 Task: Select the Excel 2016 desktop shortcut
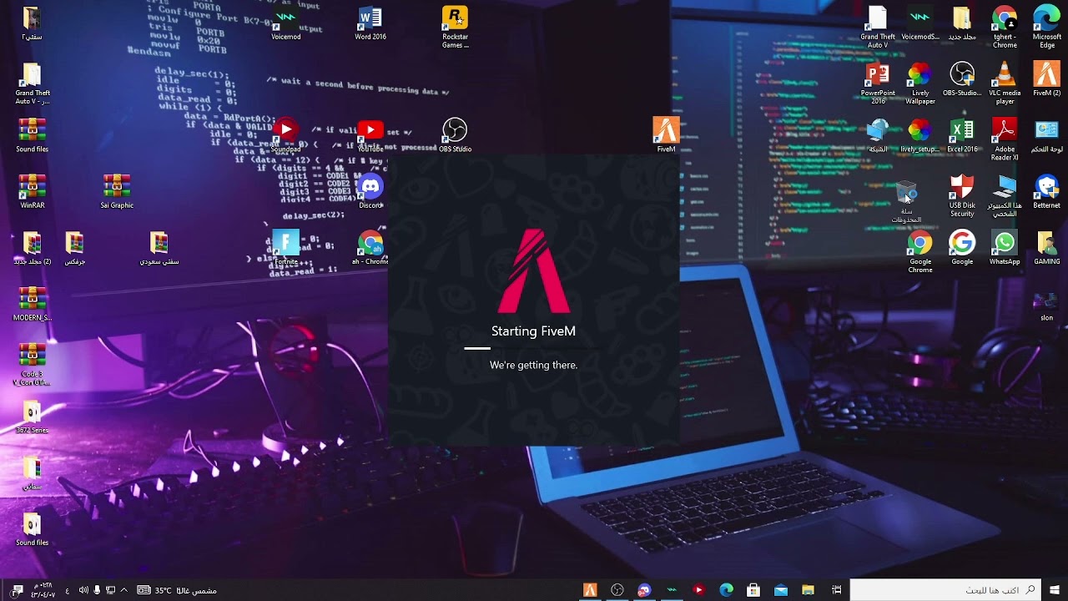click(x=962, y=137)
